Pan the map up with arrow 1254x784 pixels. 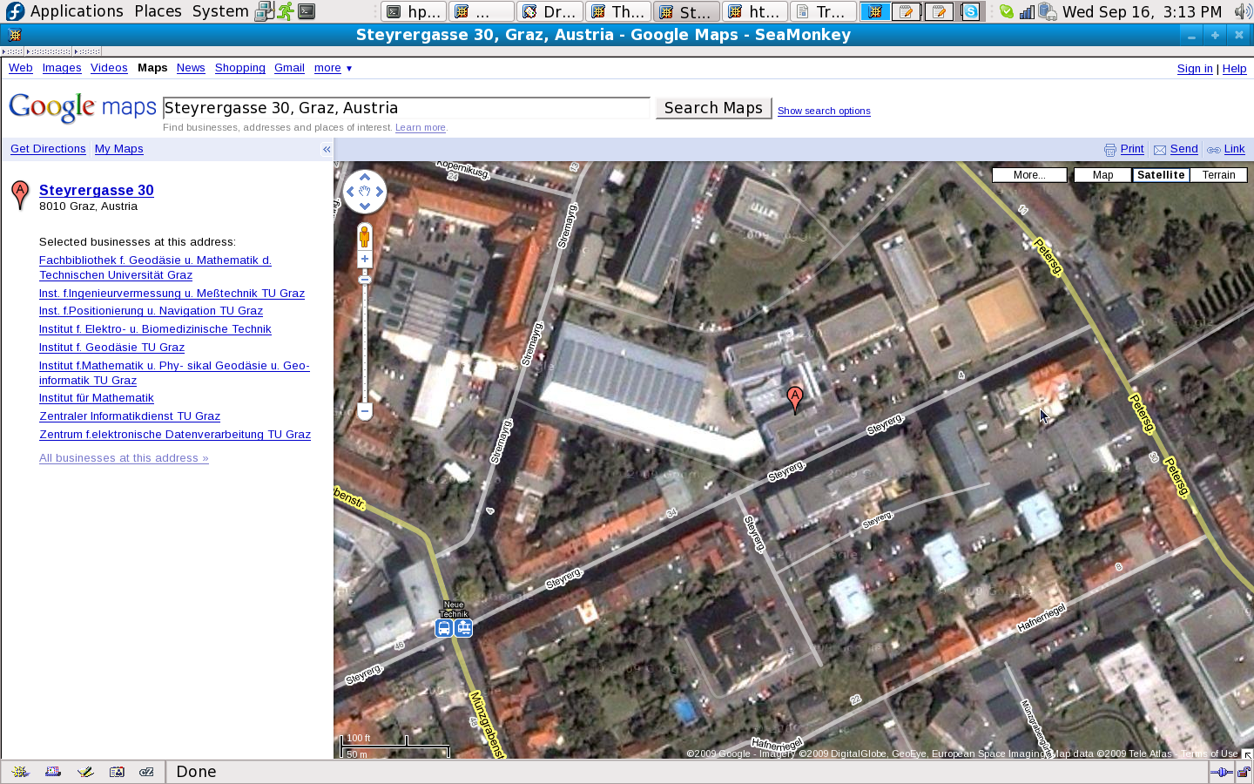point(365,177)
